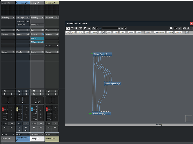The width and height of the screenshot is (193, 144).
Task: Click Open in the Bidule toolbar
Action: (x=116, y=32)
